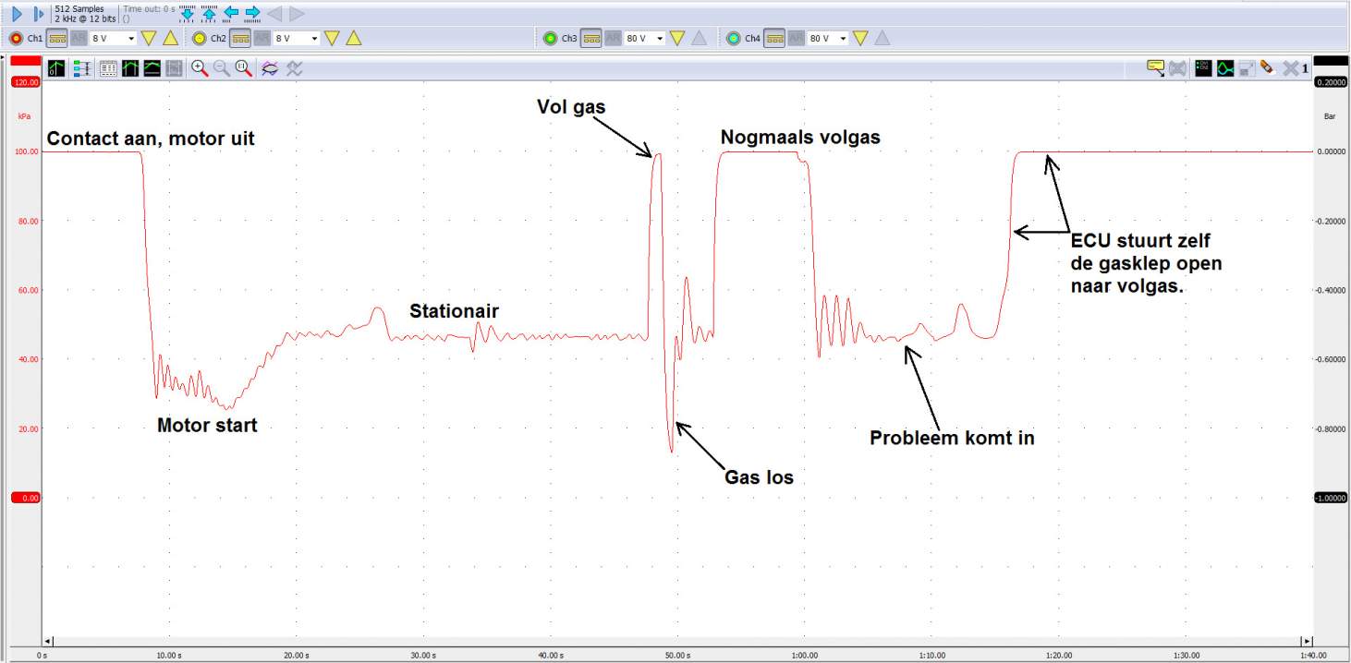This screenshot has height=663, width=1351.
Task: Open the channel settings table icon
Action: click(109, 68)
